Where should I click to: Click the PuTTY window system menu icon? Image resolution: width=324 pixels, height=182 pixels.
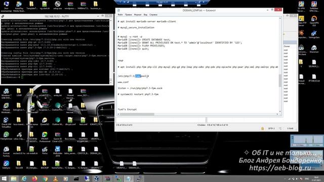click(3, 16)
